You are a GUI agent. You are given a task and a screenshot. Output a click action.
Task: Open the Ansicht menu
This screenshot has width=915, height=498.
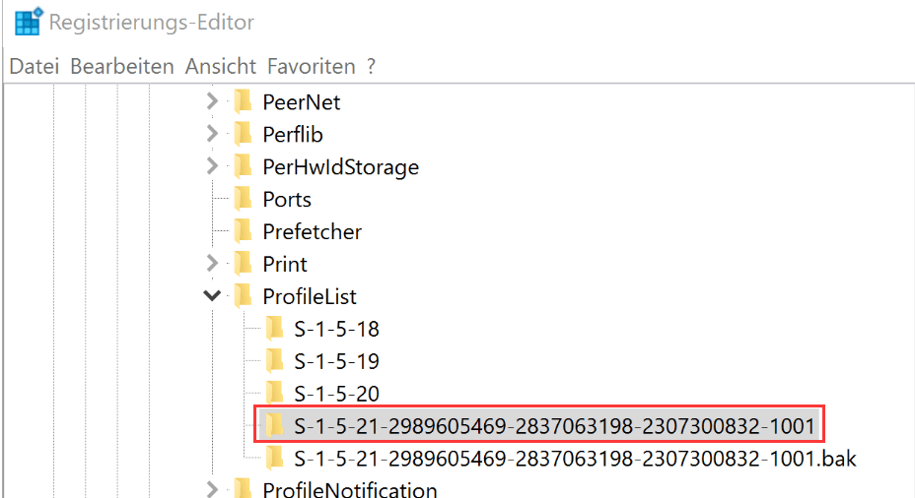pos(221,67)
